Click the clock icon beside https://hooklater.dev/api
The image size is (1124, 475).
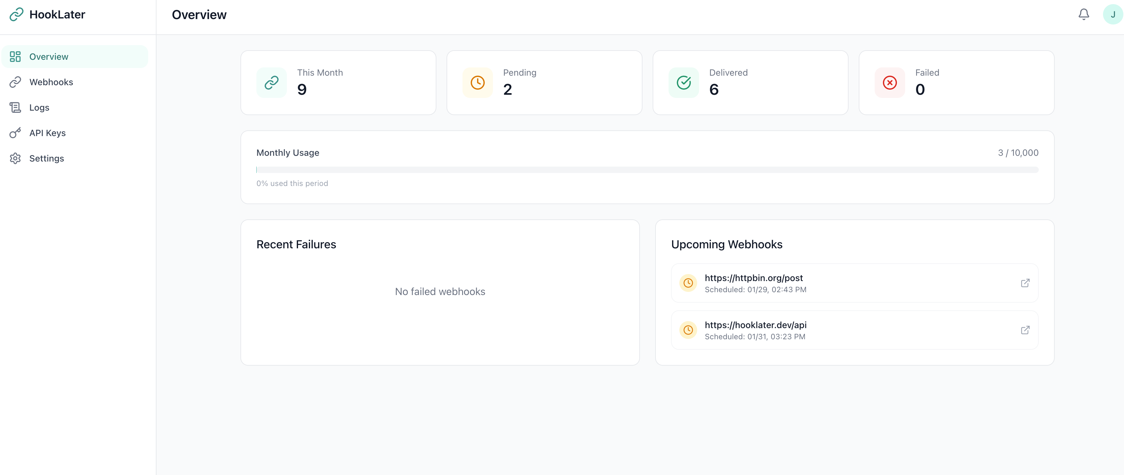click(688, 330)
